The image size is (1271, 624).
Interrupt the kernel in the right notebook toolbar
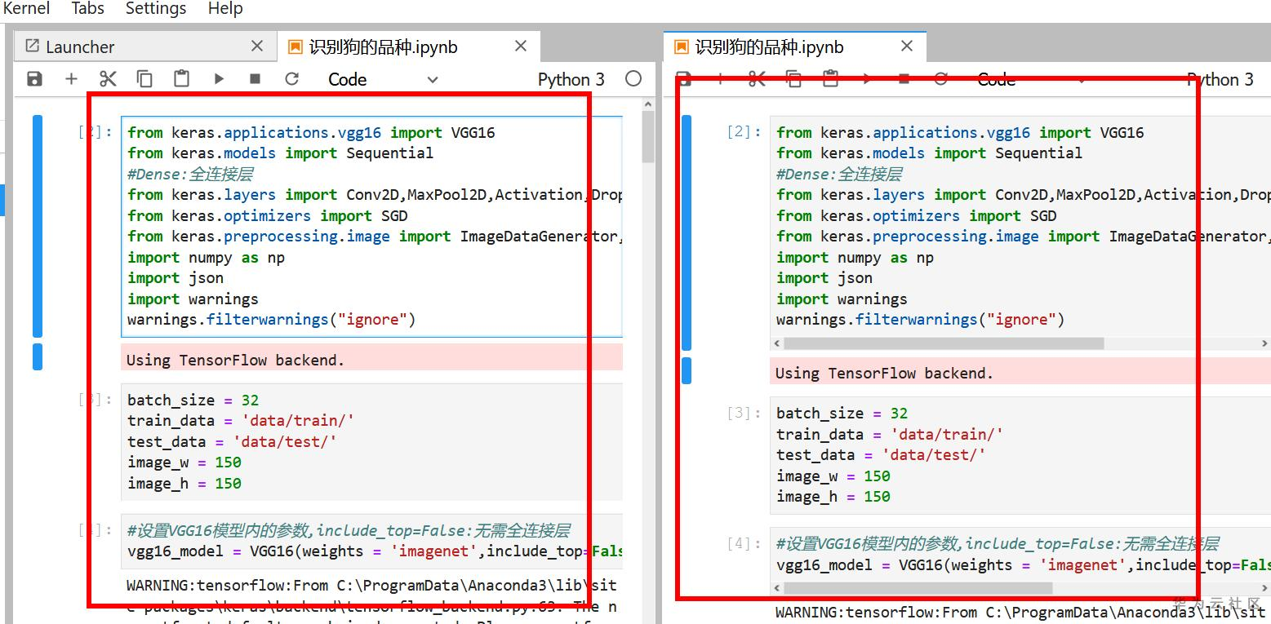click(x=904, y=79)
